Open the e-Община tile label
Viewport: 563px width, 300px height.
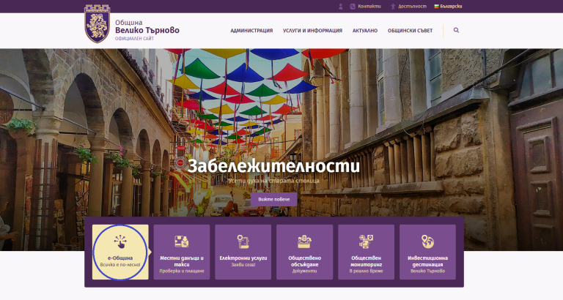(x=120, y=258)
